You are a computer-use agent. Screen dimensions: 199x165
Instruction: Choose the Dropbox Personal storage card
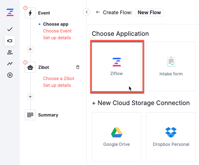pyautogui.click(x=171, y=137)
